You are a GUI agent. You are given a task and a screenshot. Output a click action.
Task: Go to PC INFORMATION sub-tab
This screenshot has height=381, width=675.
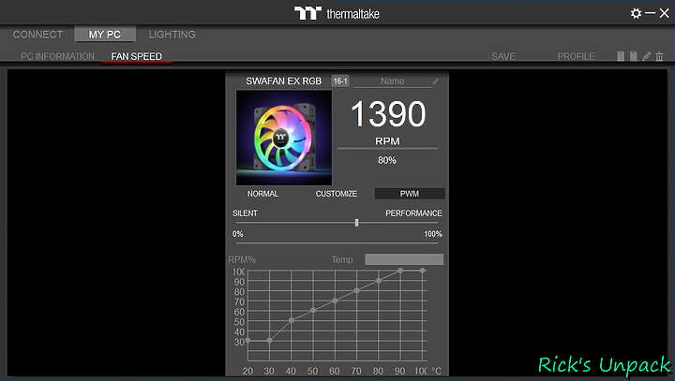click(58, 56)
